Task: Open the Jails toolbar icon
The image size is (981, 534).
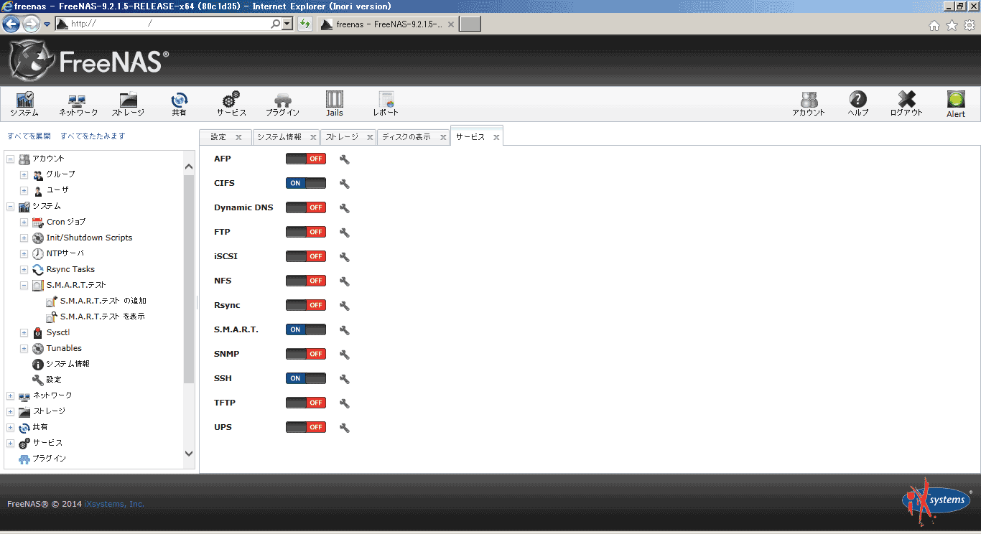Action: [335, 103]
